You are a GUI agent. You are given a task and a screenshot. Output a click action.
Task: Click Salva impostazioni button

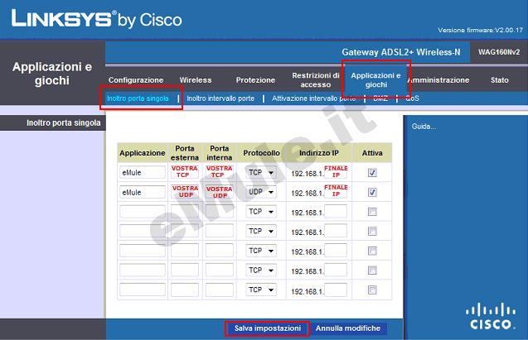[268, 328]
